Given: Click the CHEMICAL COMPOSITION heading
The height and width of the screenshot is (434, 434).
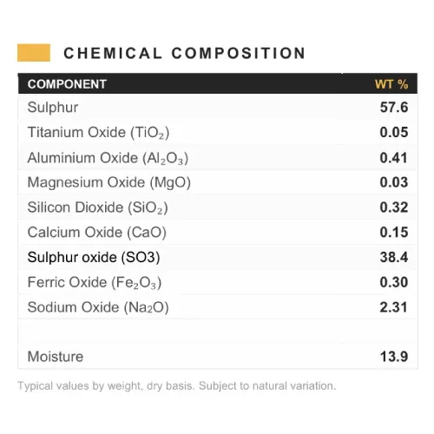Looking at the screenshot, I should [184, 53].
